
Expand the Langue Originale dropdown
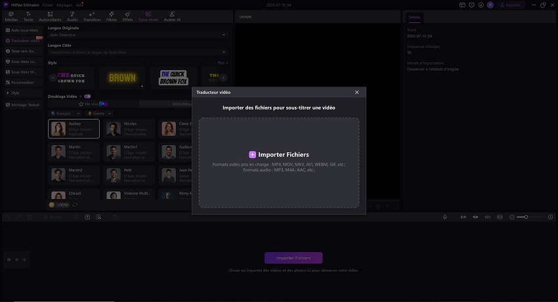(x=138, y=35)
